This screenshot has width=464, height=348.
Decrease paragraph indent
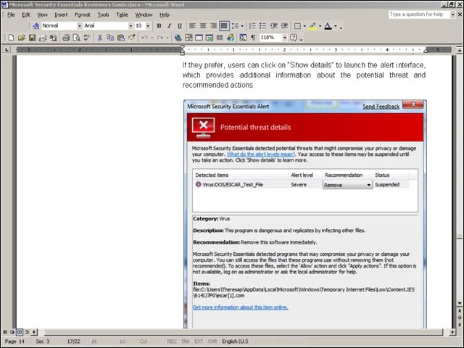coord(274,26)
